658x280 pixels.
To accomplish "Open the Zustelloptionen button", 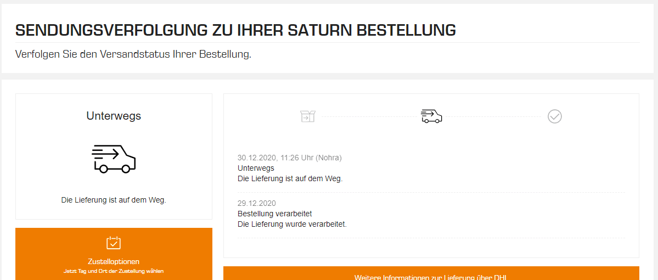I will (114, 254).
